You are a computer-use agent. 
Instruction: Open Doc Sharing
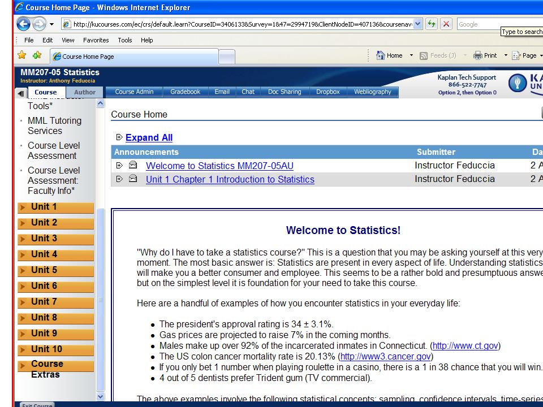[x=285, y=92]
